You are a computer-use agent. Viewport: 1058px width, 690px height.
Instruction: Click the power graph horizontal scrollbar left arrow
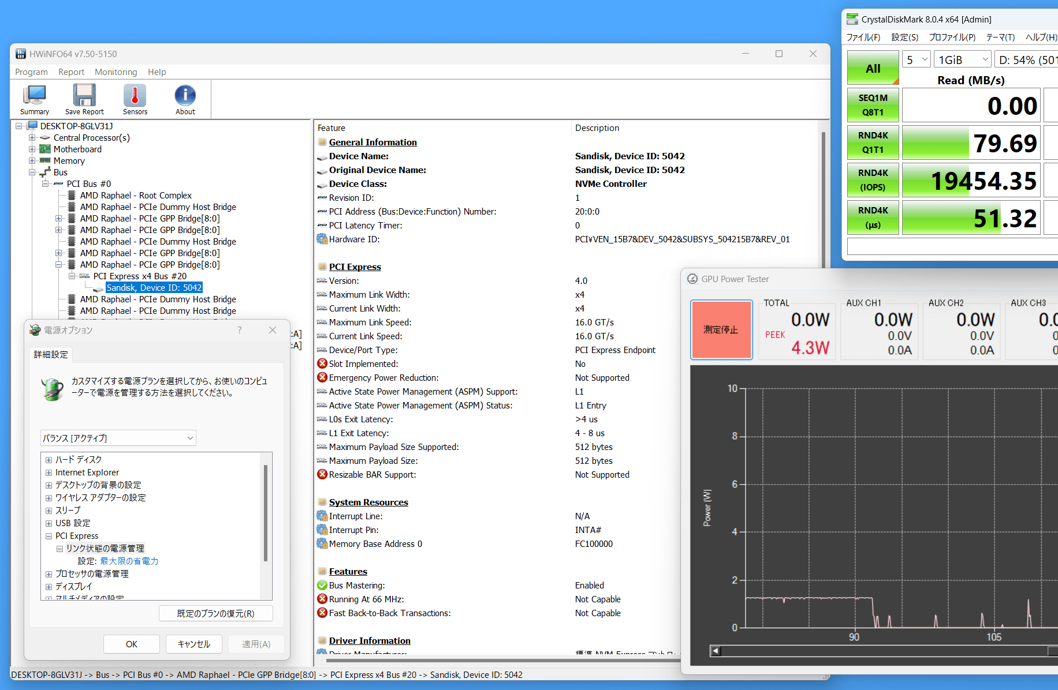[x=716, y=651]
